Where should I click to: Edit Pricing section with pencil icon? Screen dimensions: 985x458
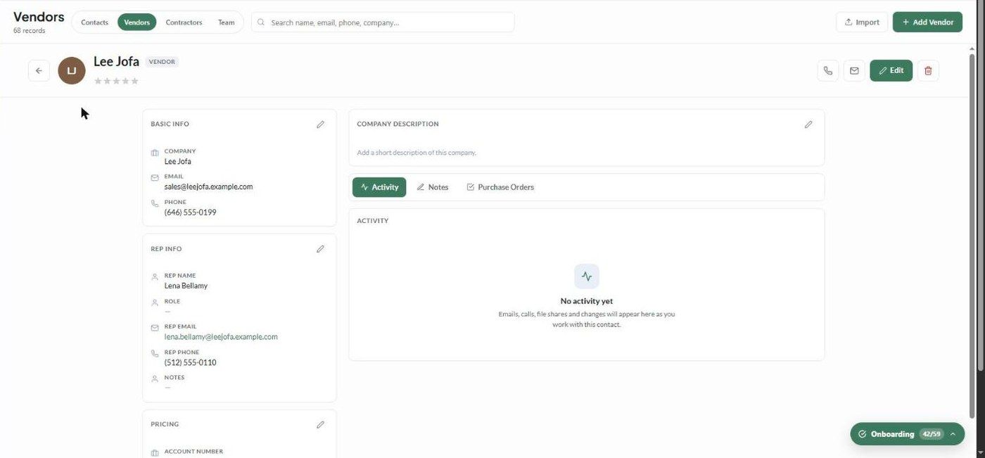pyautogui.click(x=320, y=425)
